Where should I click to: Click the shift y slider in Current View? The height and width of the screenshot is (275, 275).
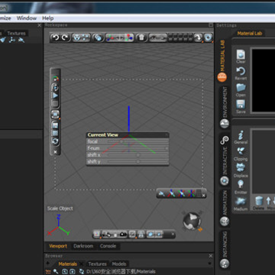click(x=137, y=162)
